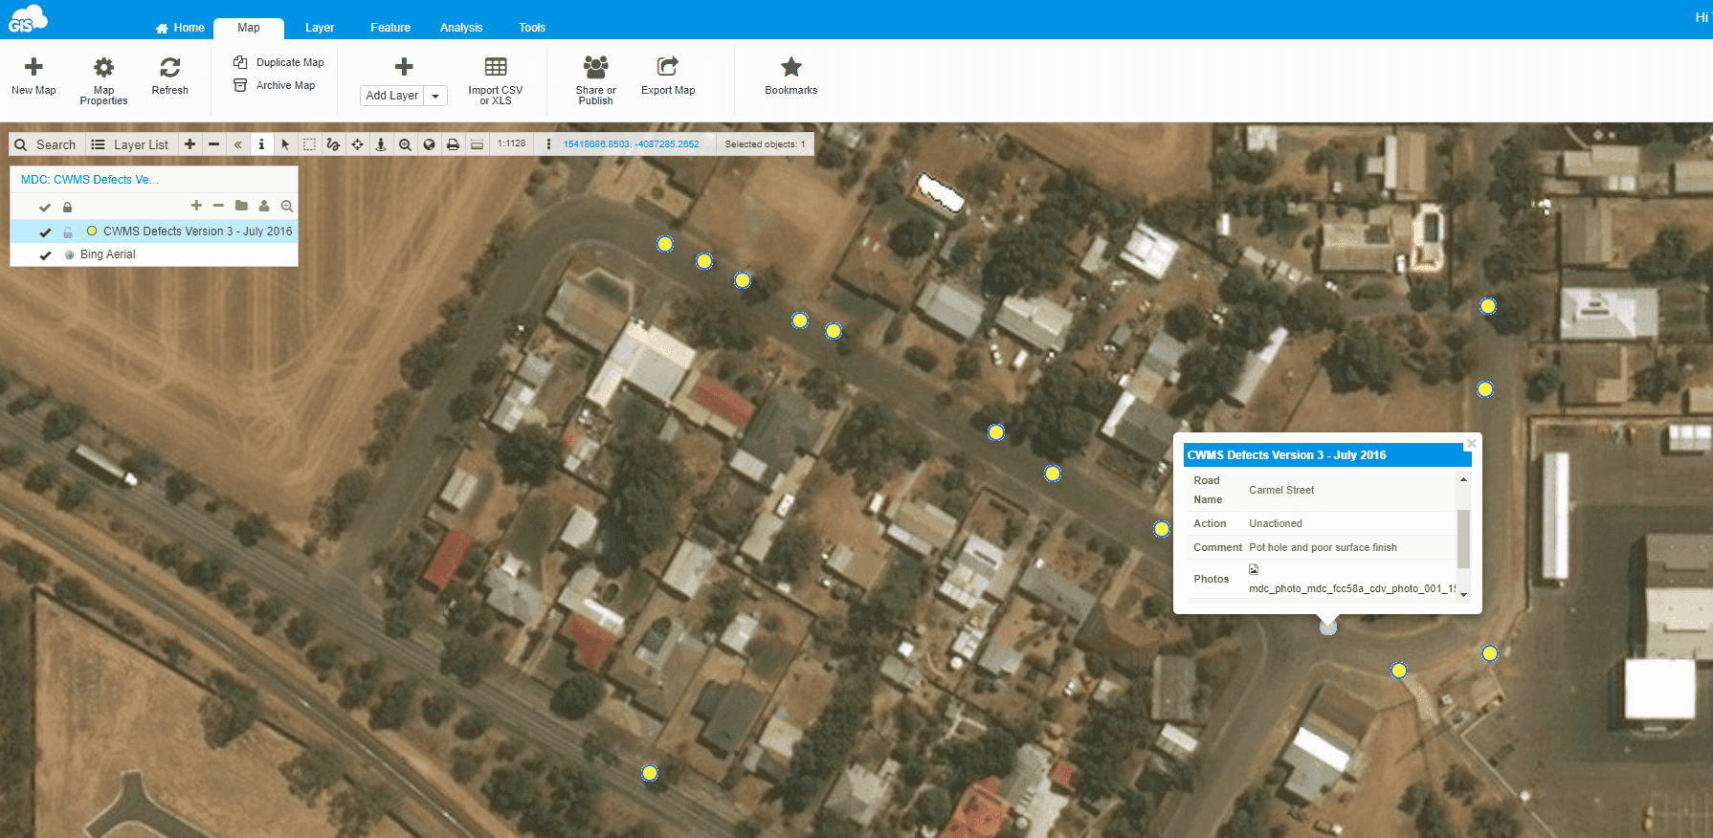Open Map Properties gear
This screenshot has height=838, width=1713.
tap(103, 67)
